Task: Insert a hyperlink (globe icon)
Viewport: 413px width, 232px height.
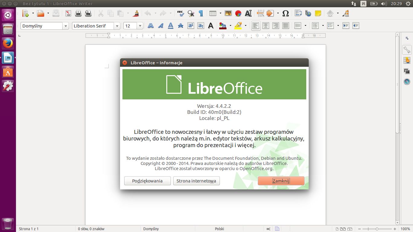Action: click(x=308, y=13)
